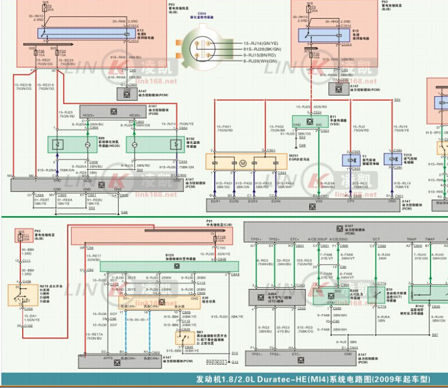Click the B192 catalyst monitor sensor label

pos(193,143)
